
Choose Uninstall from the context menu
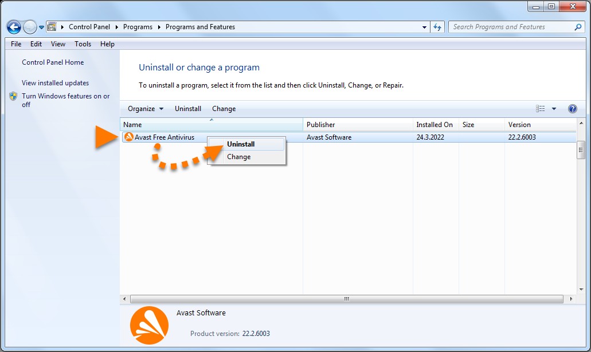(x=246, y=144)
